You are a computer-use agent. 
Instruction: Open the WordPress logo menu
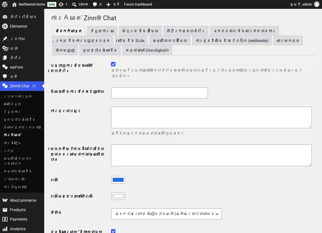[x=5, y=4]
